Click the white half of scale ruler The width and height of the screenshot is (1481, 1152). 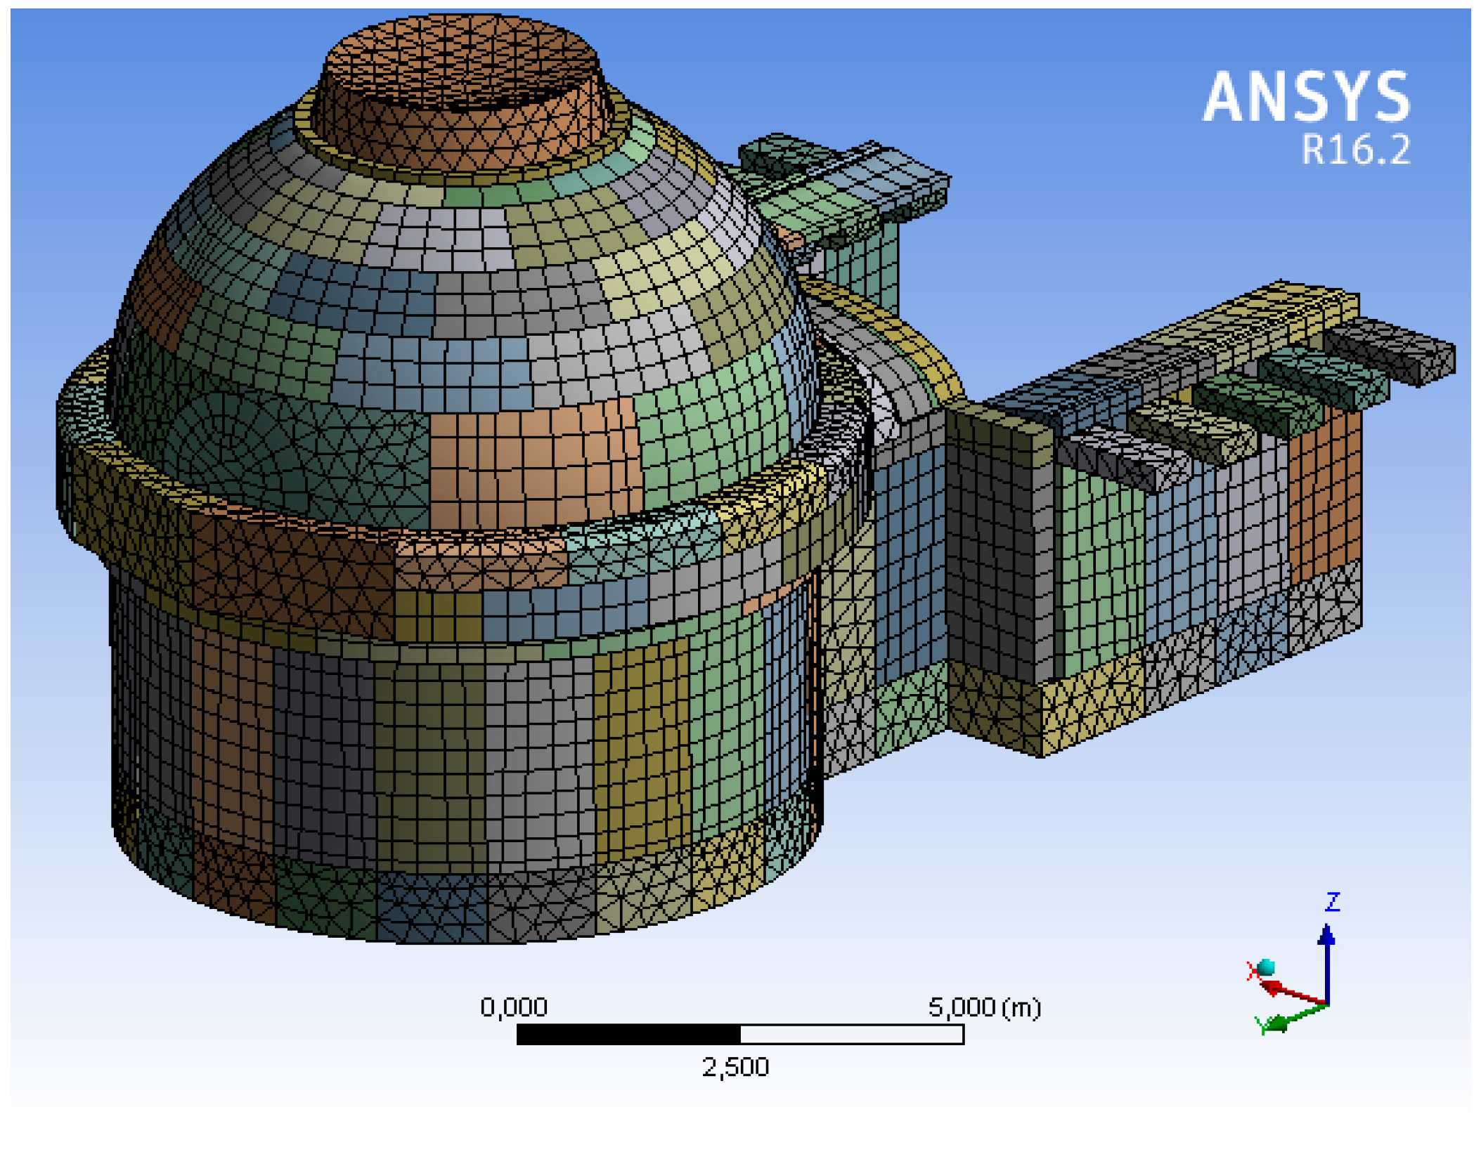coord(851,1034)
